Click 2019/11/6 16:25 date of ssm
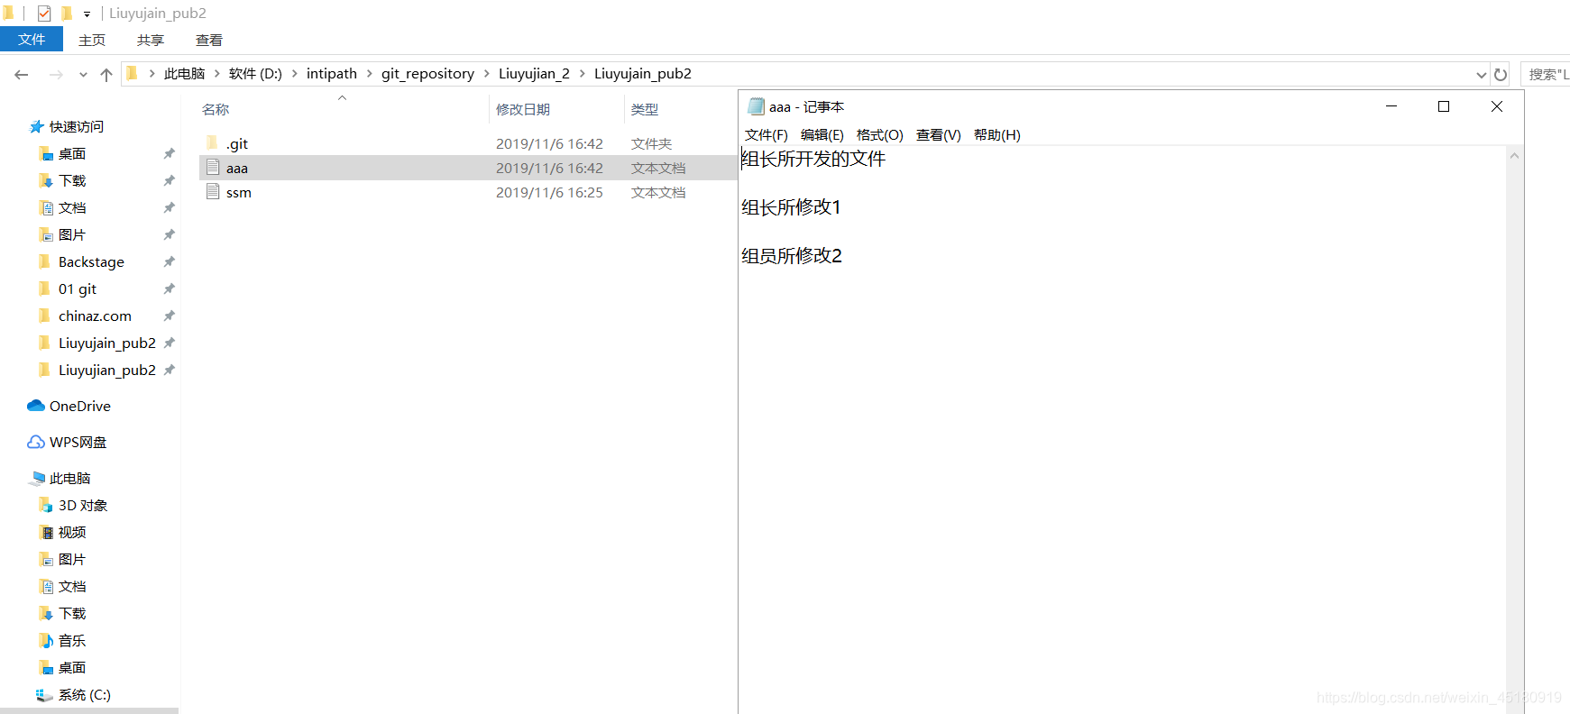1570x714 pixels. click(x=549, y=192)
